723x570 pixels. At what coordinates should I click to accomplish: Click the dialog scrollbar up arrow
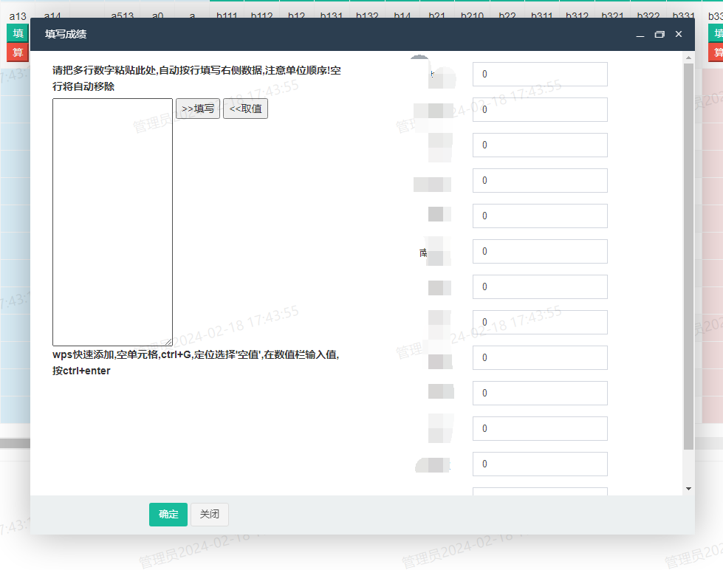[x=688, y=58]
